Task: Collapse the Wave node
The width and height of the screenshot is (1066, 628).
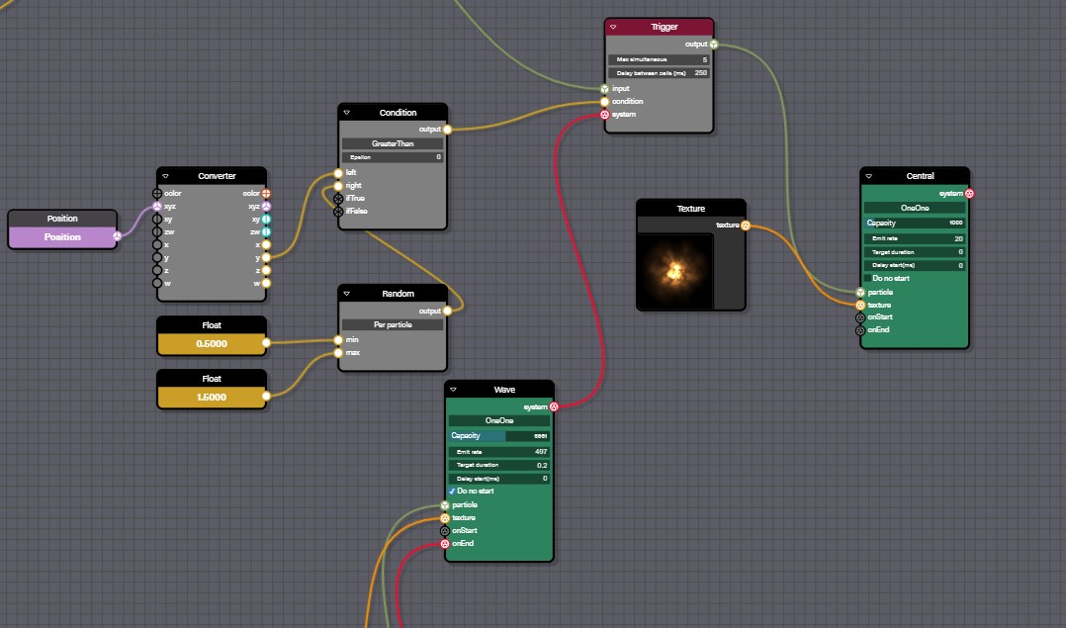Action: 453,390
